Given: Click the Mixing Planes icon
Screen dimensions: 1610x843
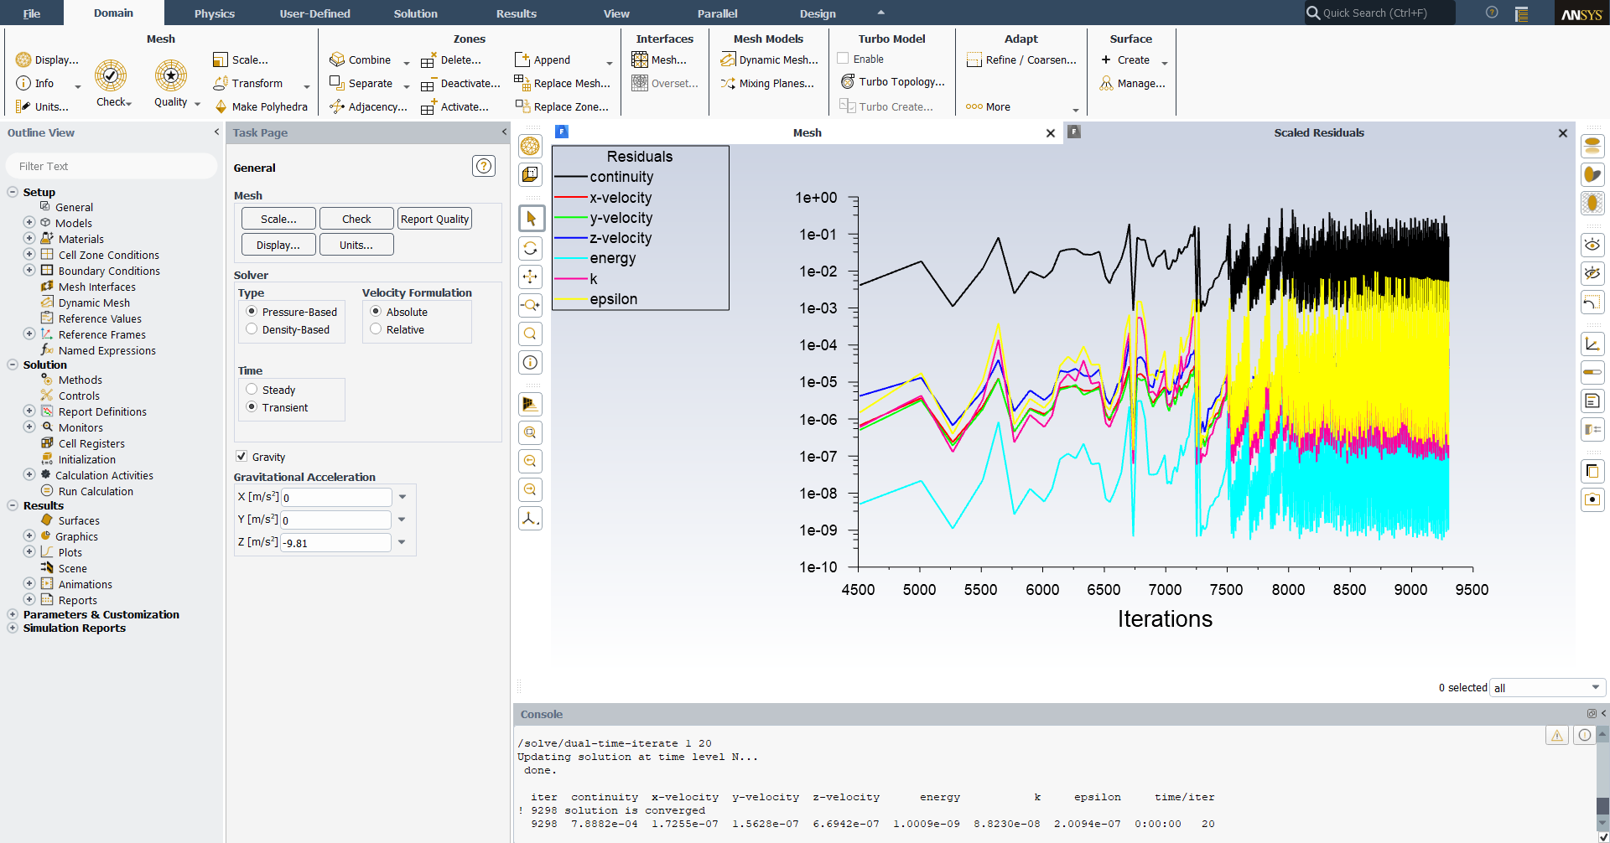Looking at the screenshot, I should tap(728, 84).
